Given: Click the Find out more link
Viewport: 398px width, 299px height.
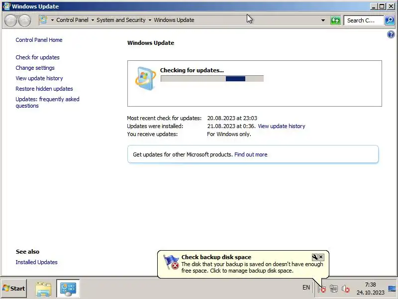Looking at the screenshot, I should click(x=251, y=154).
